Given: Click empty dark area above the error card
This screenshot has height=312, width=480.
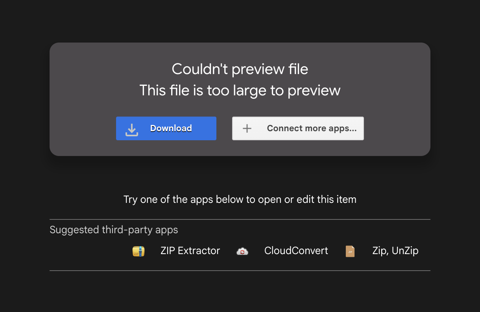Looking at the screenshot, I should [240, 20].
